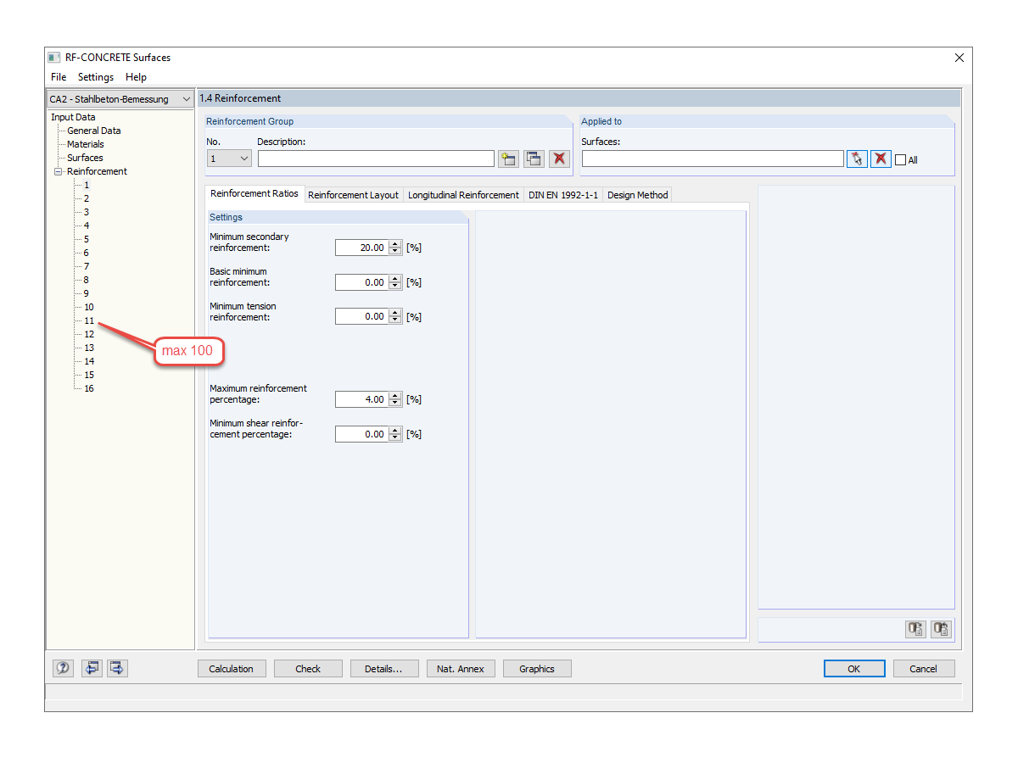
Task: Select reinforcement group 11 in tree
Action: (89, 320)
